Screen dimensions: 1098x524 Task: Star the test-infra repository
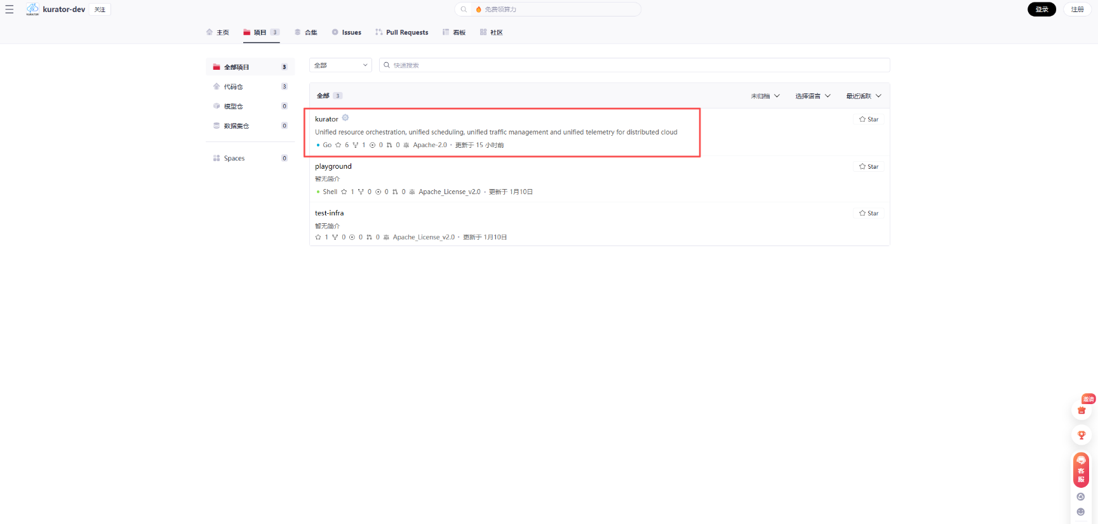coord(869,213)
